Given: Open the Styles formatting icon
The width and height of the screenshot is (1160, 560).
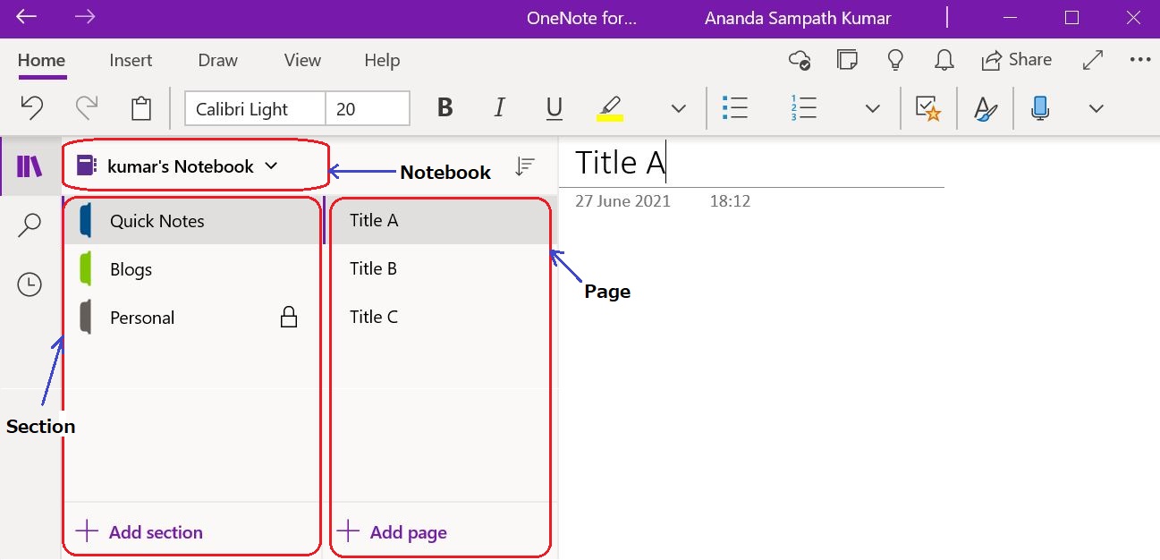Looking at the screenshot, I should (x=985, y=108).
